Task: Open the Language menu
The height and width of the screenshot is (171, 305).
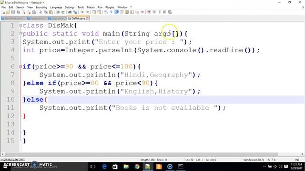Action: click(56, 7)
